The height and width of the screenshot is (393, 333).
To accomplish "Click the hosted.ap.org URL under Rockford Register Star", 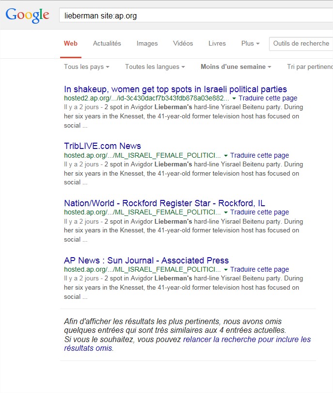I will [x=142, y=212].
